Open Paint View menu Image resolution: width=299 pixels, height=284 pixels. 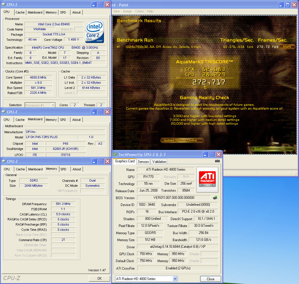[116, 11]
